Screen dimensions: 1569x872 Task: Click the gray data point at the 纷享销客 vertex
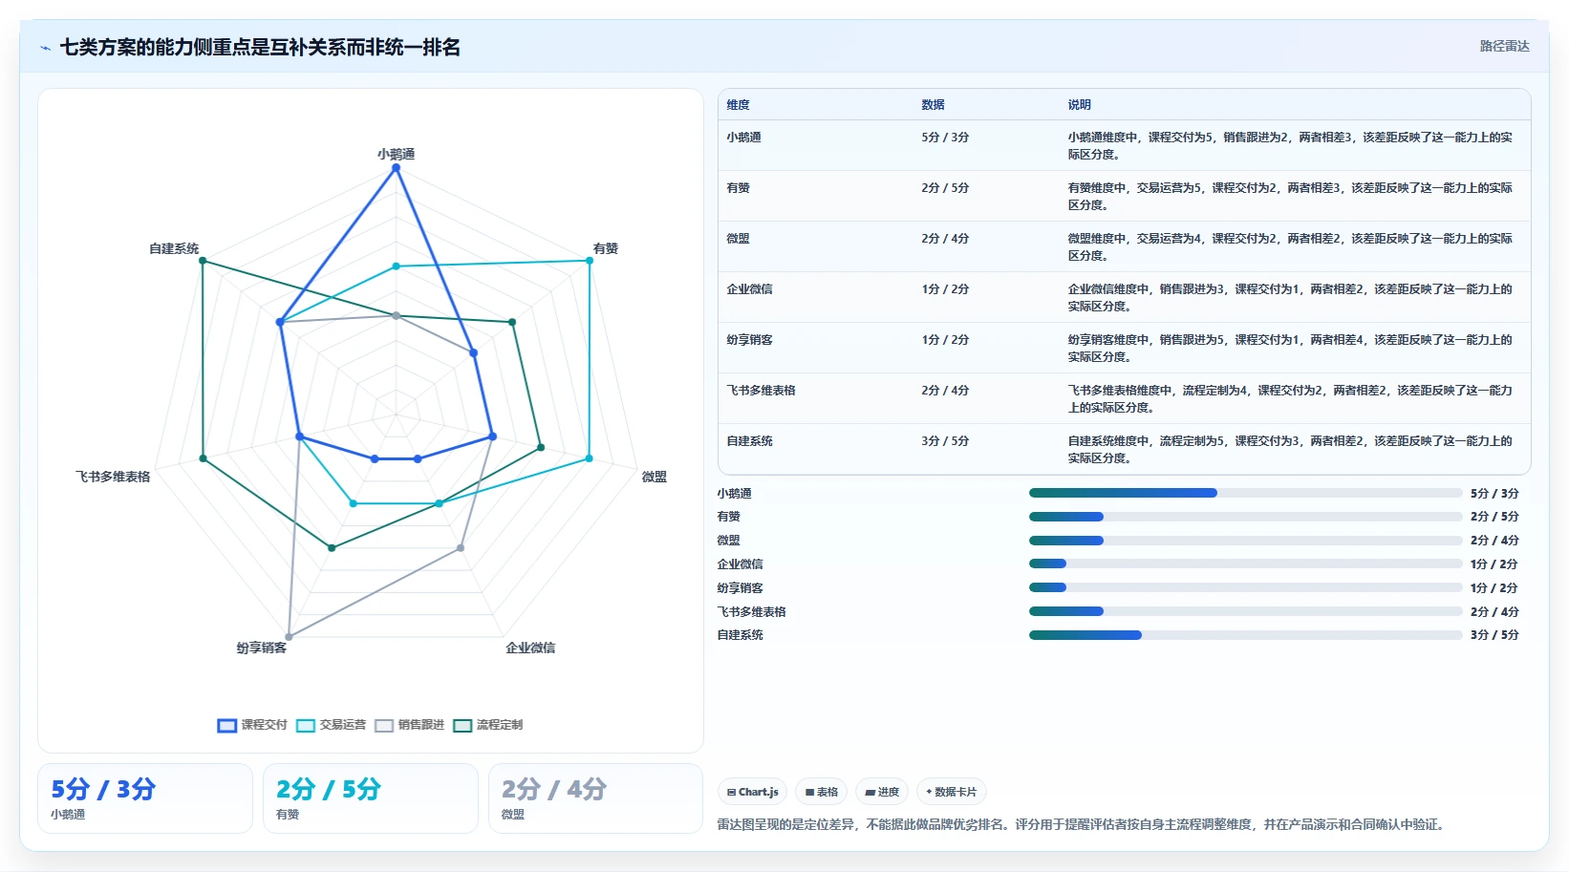[x=289, y=636]
